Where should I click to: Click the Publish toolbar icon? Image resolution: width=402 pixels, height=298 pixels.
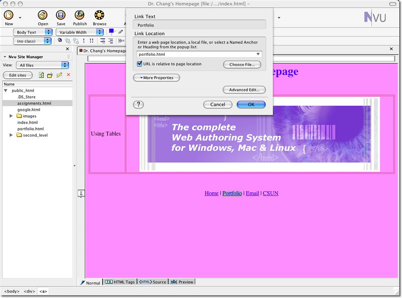(x=80, y=15)
